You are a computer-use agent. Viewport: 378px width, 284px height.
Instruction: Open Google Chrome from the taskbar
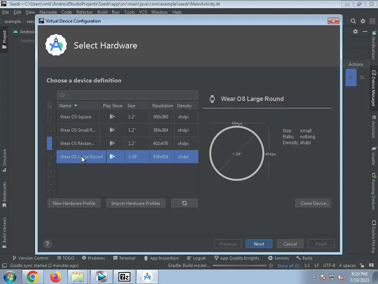(32, 277)
